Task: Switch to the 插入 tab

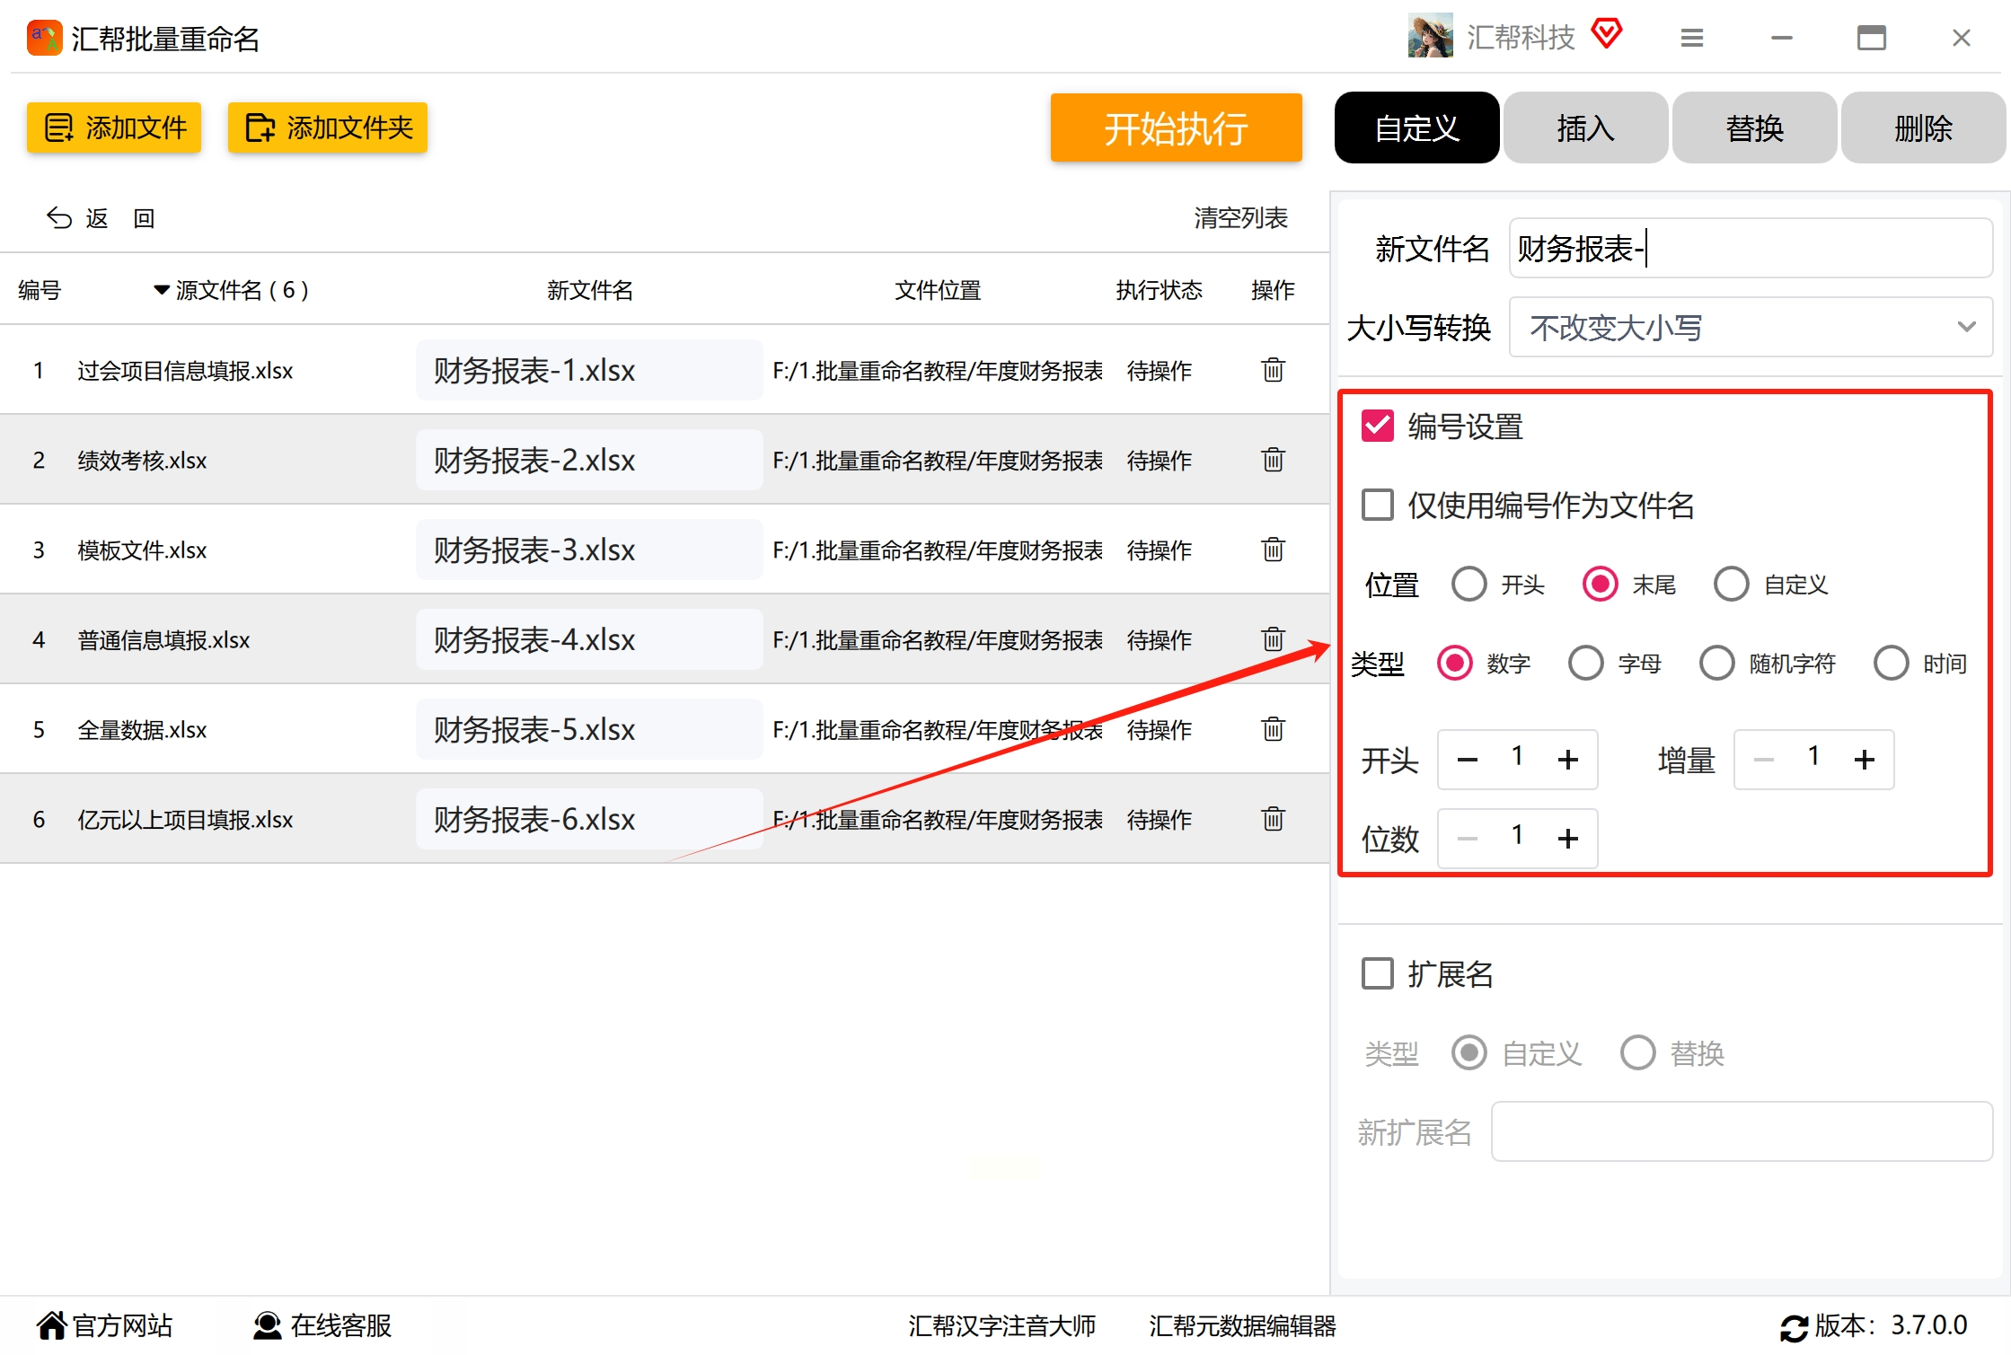Action: pos(1585,128)
